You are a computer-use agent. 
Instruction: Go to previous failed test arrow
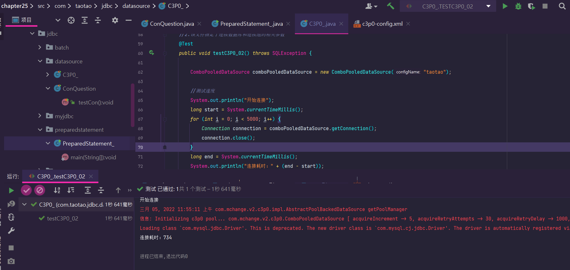118,190
